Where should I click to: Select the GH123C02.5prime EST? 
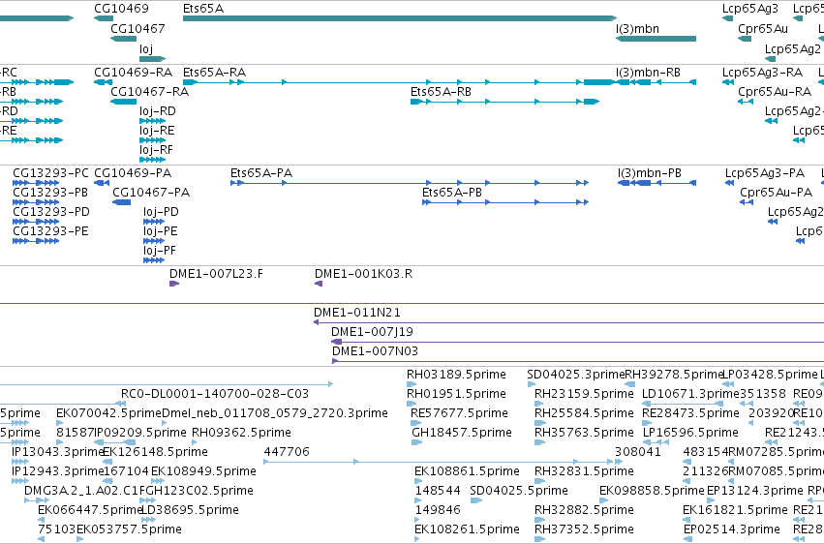click(148, 501)
